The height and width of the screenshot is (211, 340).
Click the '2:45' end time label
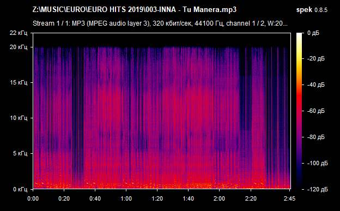tap(289, 198)
